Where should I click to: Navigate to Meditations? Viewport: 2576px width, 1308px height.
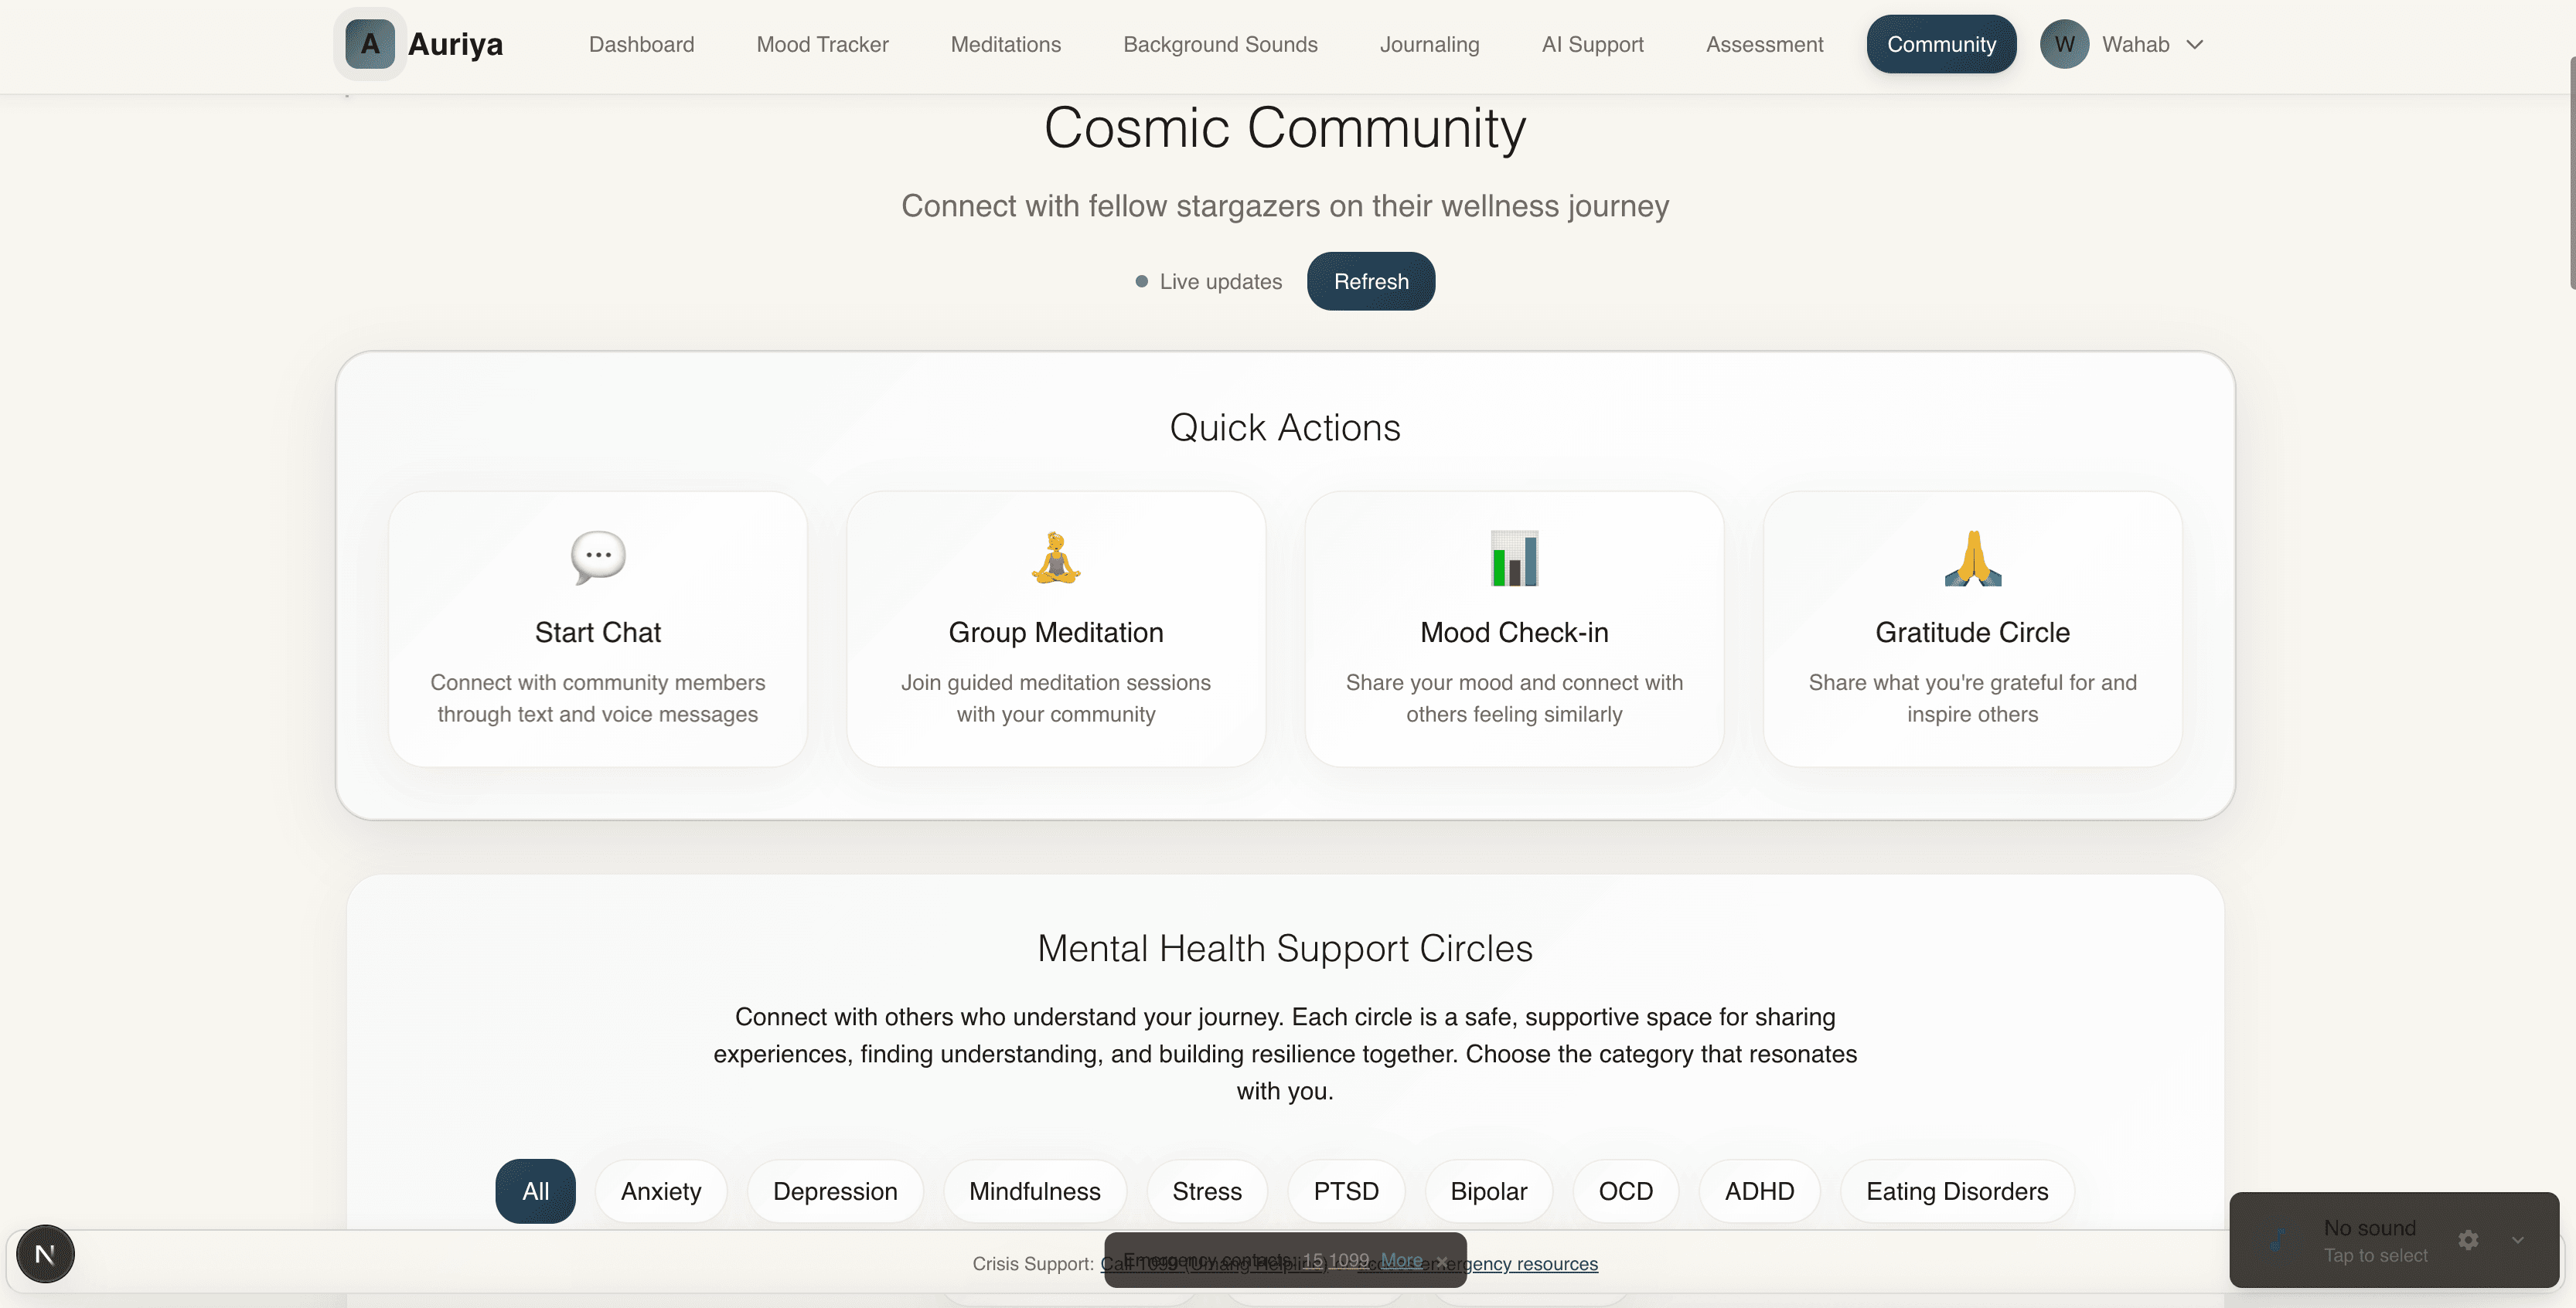(x=1005, y=44)
